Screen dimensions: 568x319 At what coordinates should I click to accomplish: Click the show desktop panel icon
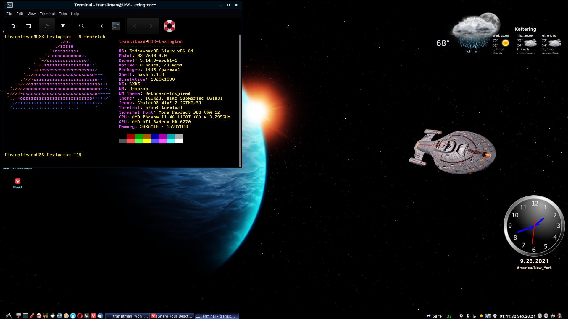pyautogui.click(x=19, y=316)
